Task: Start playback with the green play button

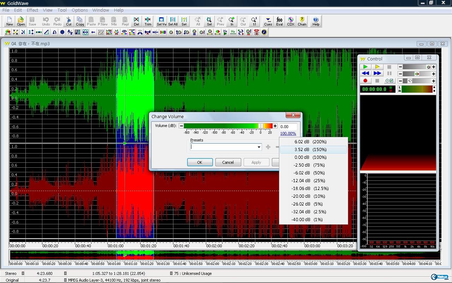Action: pyautogui.click(x=365, y=67)
